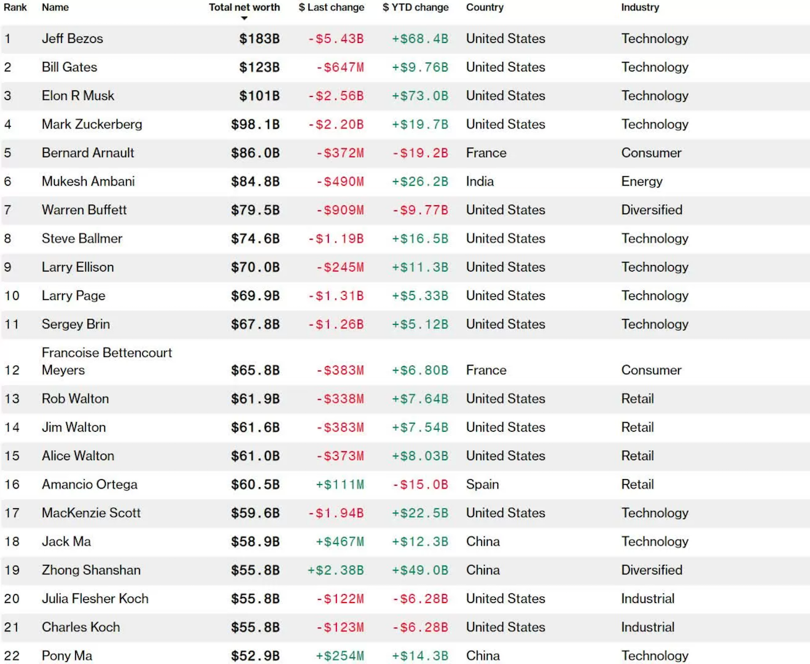
Task: Click Bernard Arnault's $86.0B net worth
Action: tap(255, 153)
